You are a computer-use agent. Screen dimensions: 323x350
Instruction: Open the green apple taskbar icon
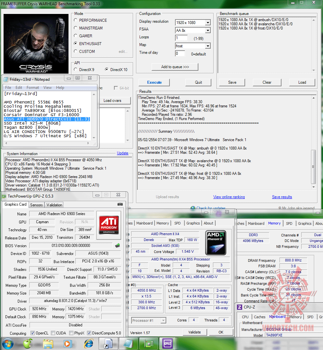click(x=28, y=343)
